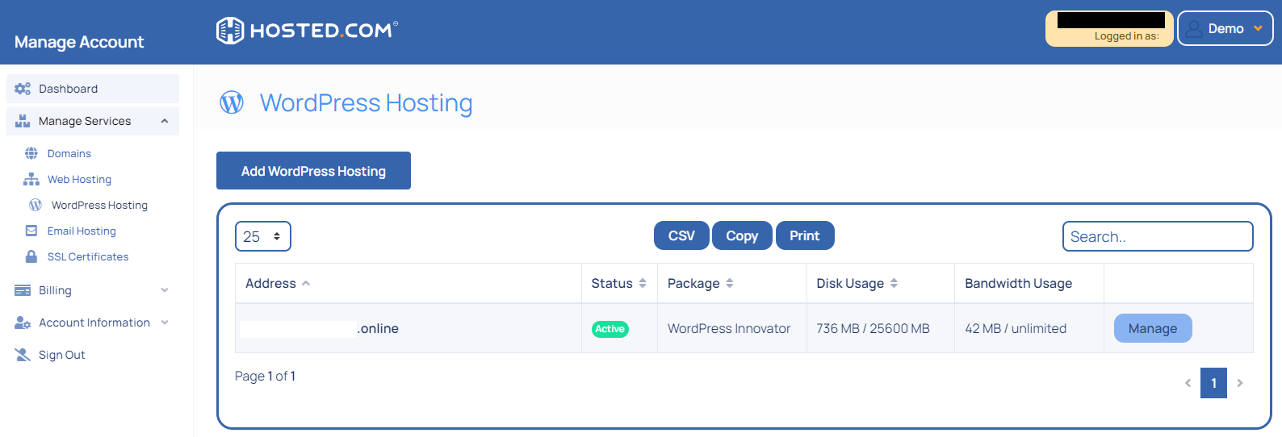
Task: Click the Page 1 of 1 text
Action: (x=265, y=376)
